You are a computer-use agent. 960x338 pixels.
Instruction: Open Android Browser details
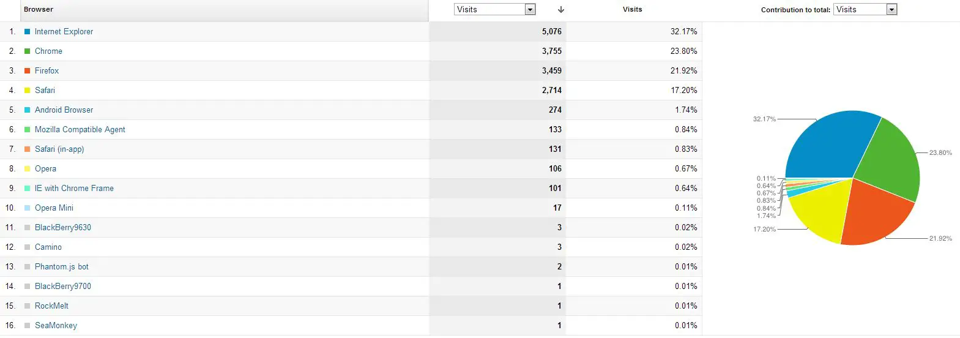64,110
